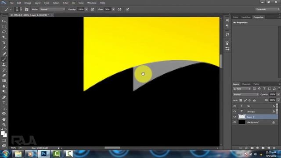Open the File menu
The width and height of the screenshot is (281, 158).
(11, 3)
